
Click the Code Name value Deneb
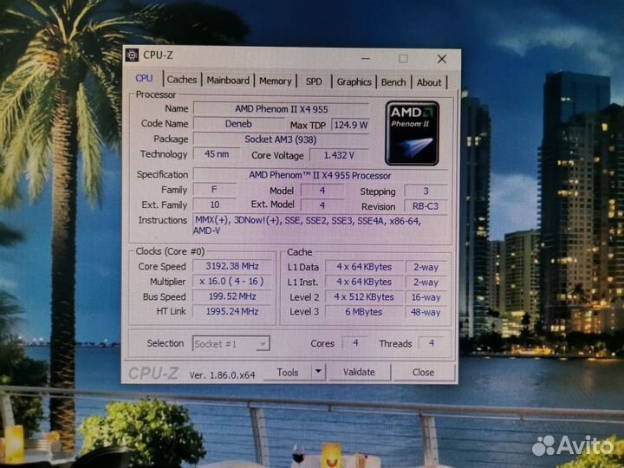point(238,124)
